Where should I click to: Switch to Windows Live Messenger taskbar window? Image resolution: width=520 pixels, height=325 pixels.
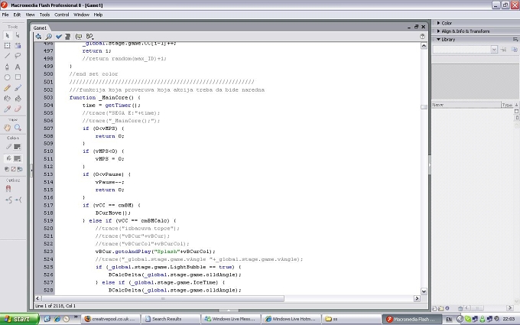[x=231, y=319]
